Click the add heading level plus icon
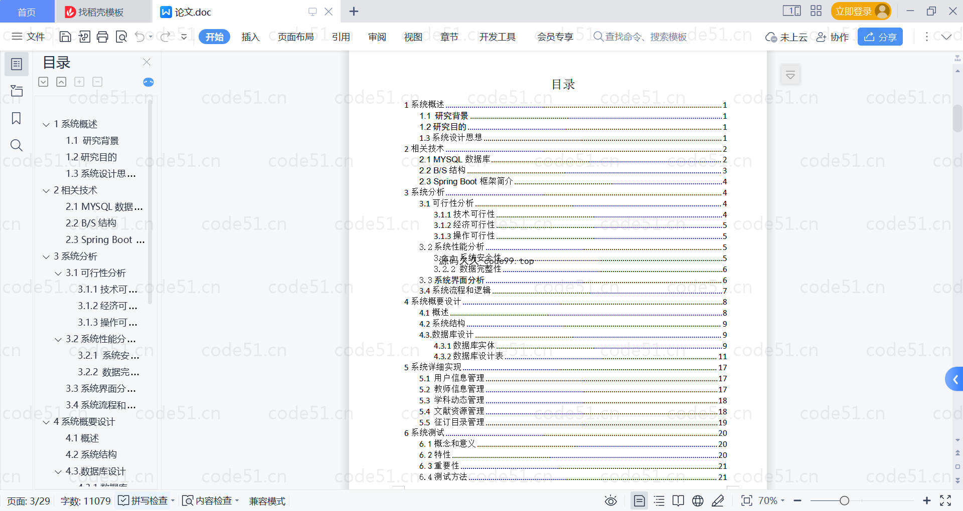Viewport: 963px width, 511px height. point(79,82)
